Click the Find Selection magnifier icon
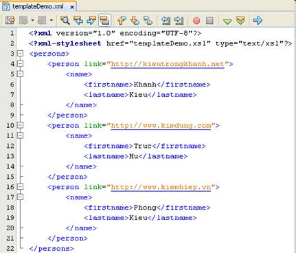296x253 pixels. [65, 21]
